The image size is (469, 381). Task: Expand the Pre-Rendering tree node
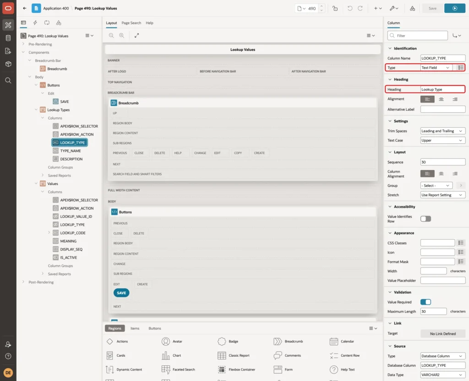point(23,44)
